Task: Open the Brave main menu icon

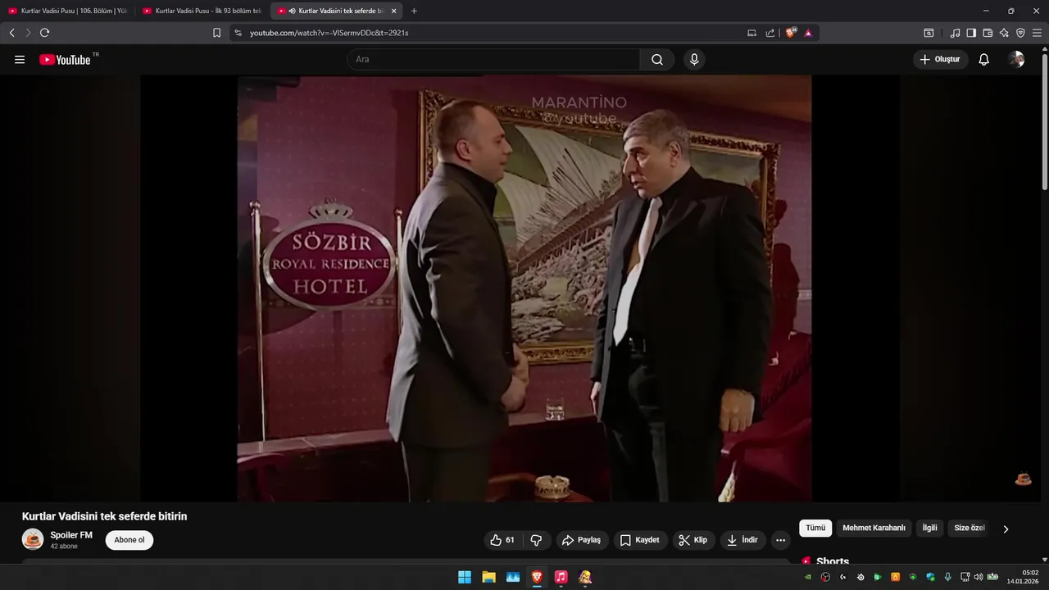Action: (x=1037, y=33)
